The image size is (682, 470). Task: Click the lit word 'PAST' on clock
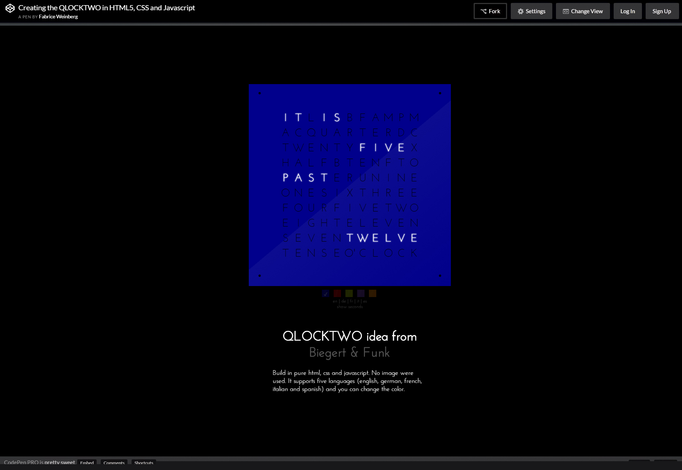click(305, 178)
